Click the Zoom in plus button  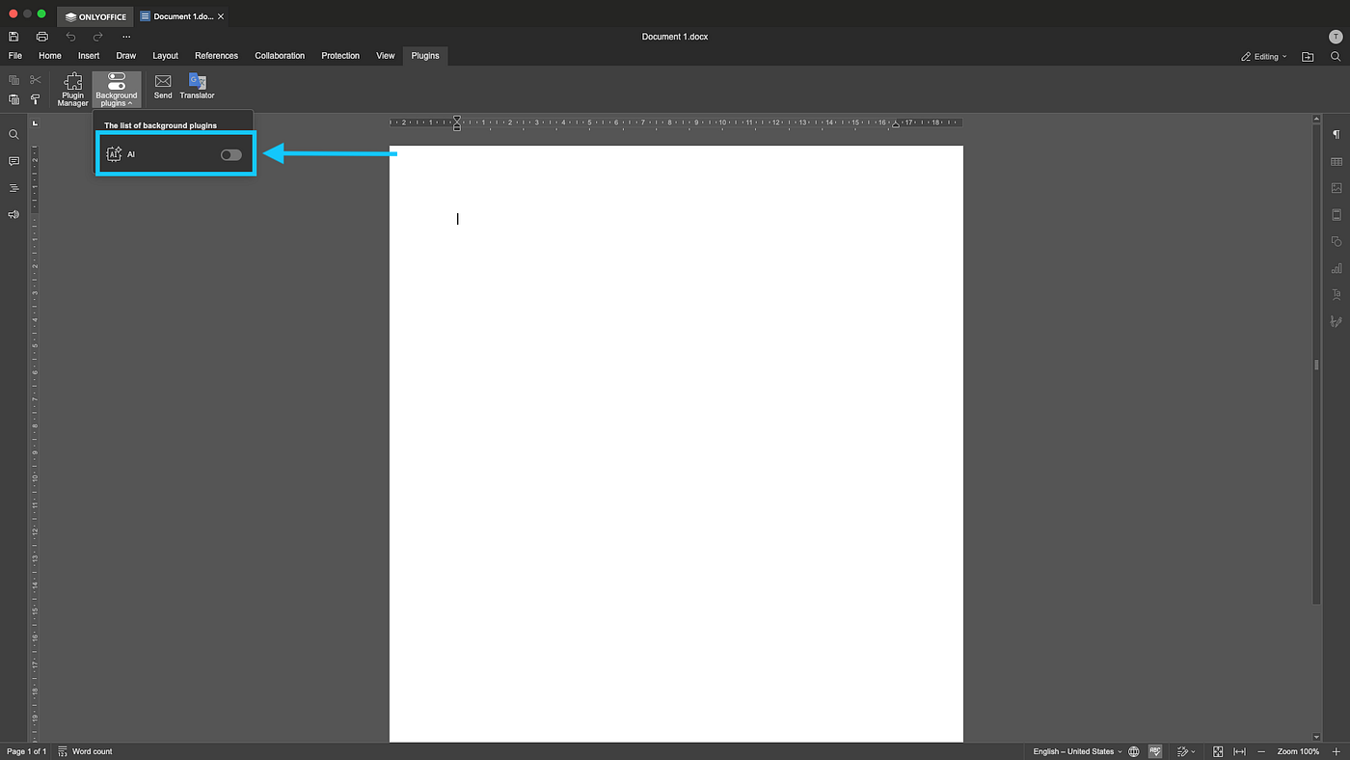coord(1336,751)
